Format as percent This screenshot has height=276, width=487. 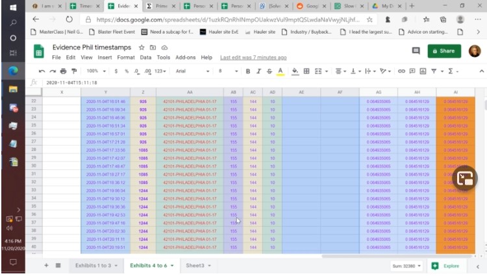[127, 71]
